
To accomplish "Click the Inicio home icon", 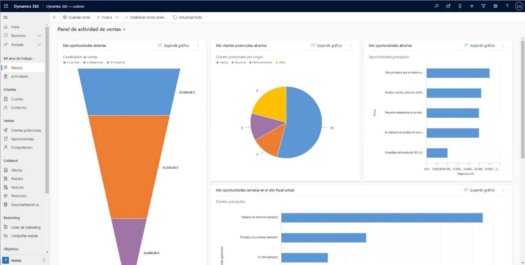I will point(6,27).
